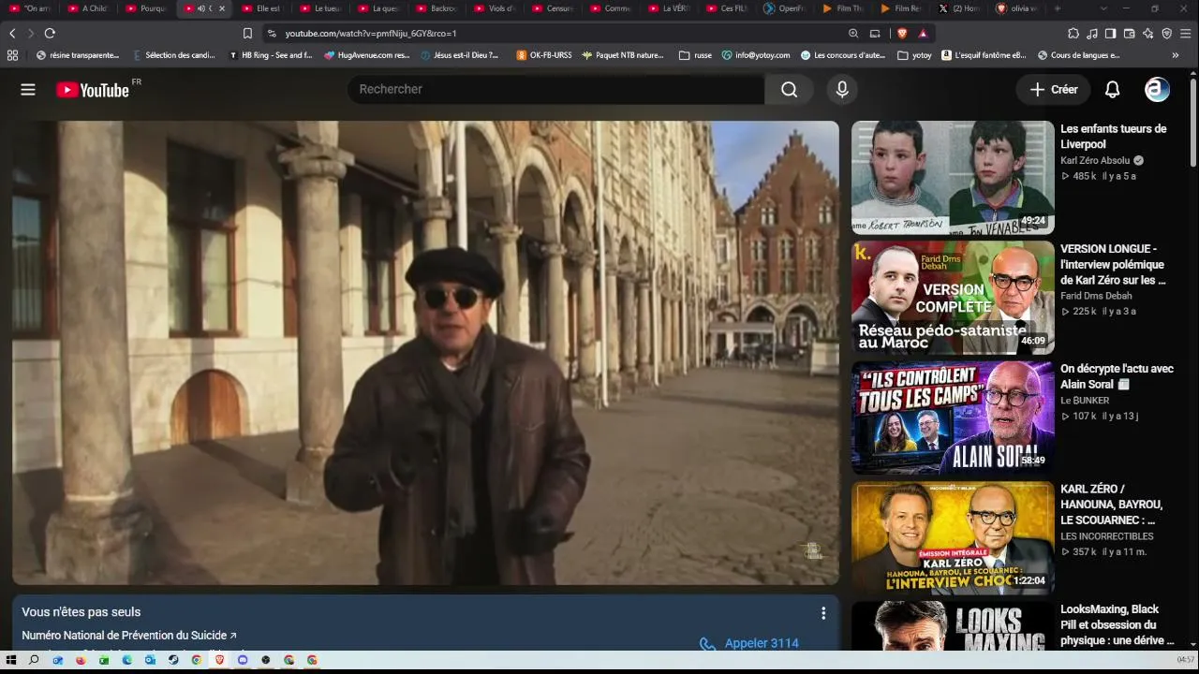
Task: Open the Brave VPN shield icon
Action: click(1166, 33)
